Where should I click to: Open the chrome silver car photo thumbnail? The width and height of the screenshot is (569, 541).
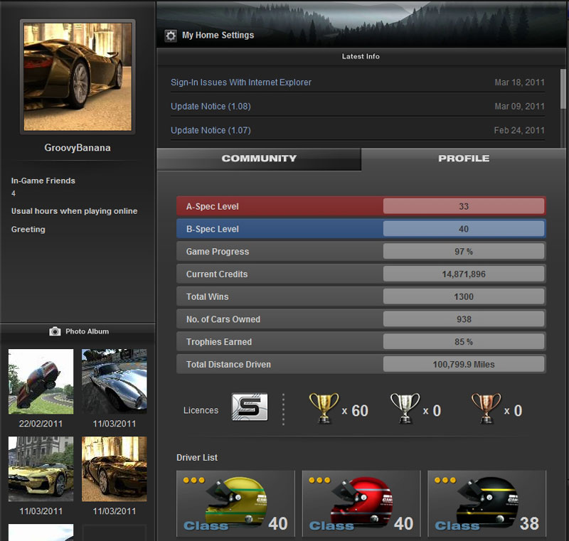pos(115,382)
